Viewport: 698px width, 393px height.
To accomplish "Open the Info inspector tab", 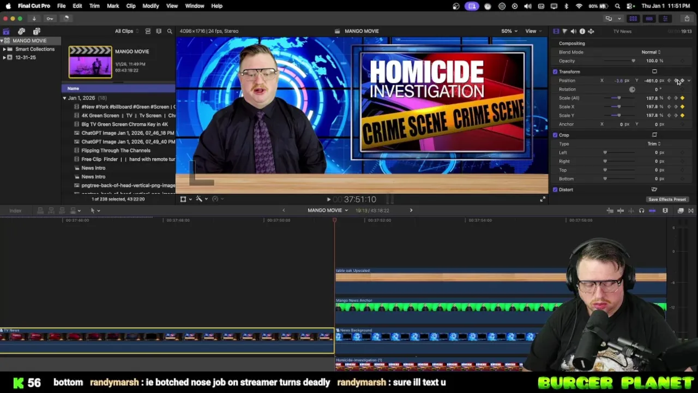I will [x=582, y=31].
